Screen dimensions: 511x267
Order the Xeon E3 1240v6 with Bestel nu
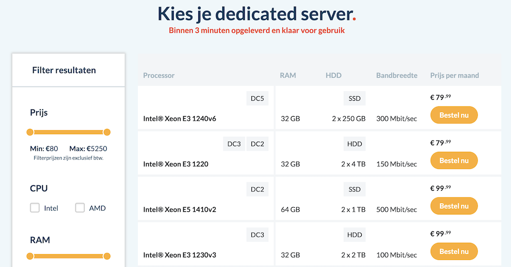pos(454,115)
